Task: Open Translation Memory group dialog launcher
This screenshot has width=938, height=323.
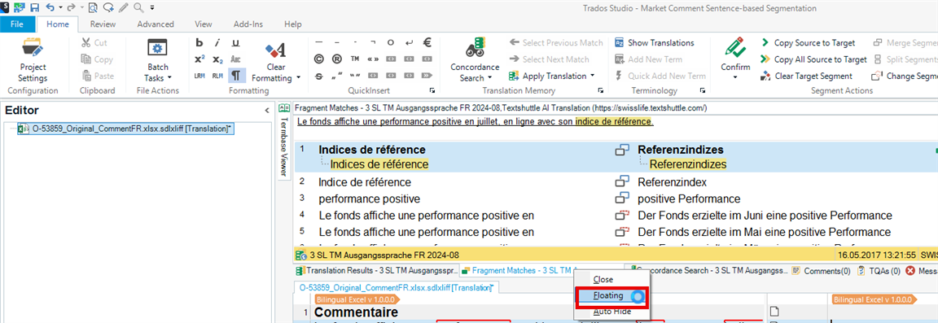Action: coord(601,90)
